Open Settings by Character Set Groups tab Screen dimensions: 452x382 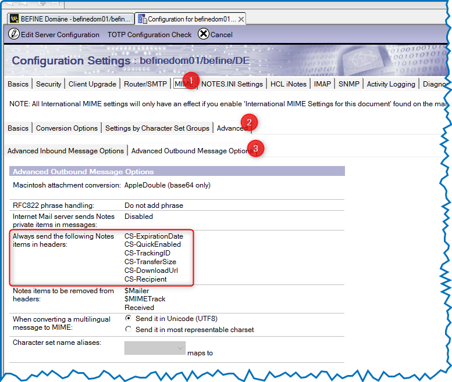157,128
